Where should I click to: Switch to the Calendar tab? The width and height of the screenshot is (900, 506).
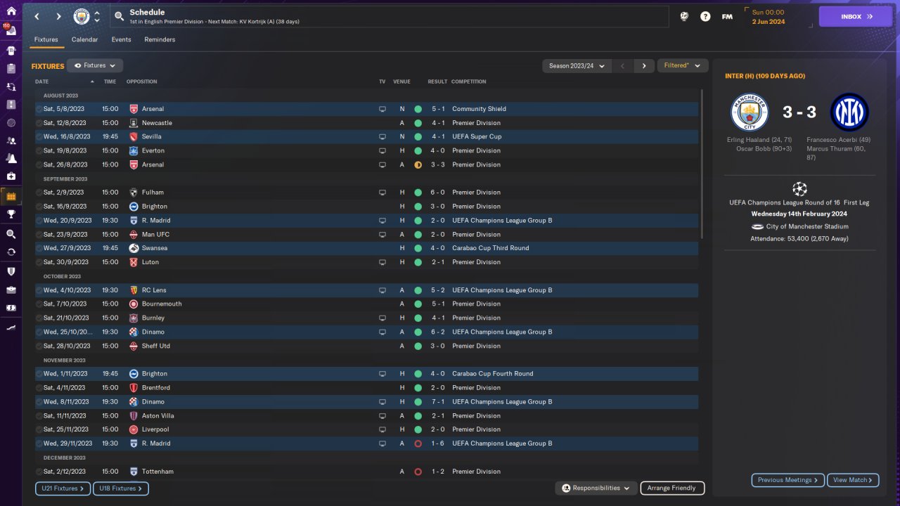[x=84, y=40]
